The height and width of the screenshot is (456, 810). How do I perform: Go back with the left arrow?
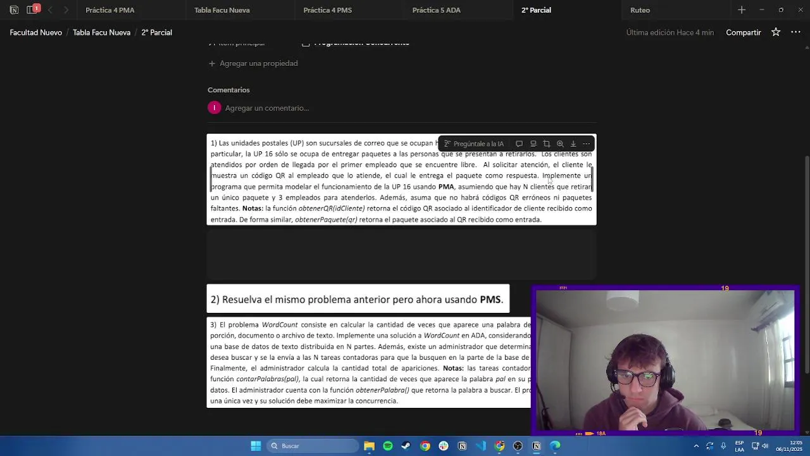pyautogui.click(x=50, y=10)
